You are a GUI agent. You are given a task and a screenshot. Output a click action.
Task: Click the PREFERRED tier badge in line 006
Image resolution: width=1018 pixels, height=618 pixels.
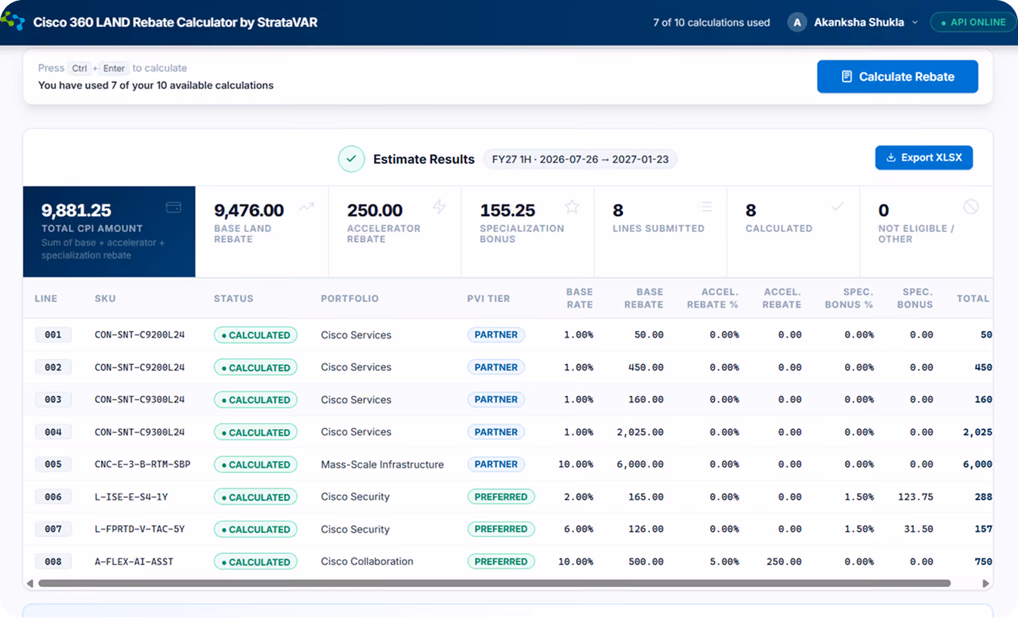(501, 496)
